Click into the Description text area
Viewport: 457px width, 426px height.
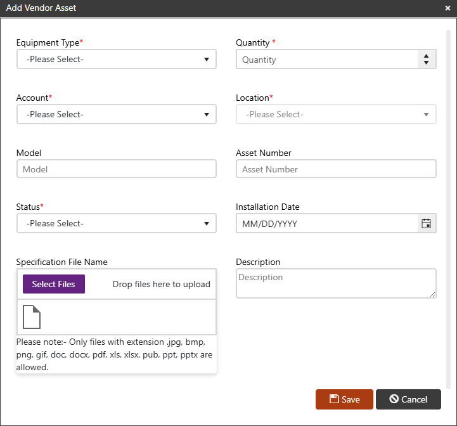point(336,283)
